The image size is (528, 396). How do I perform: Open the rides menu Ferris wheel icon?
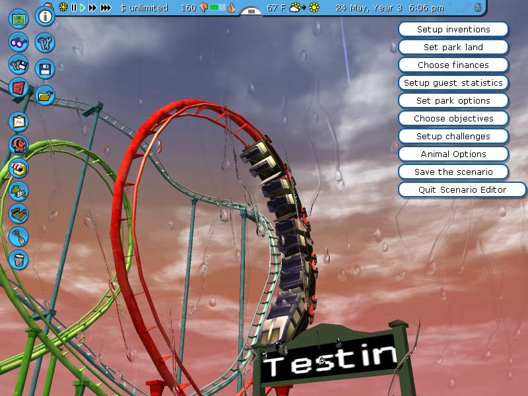pos(19,145)
